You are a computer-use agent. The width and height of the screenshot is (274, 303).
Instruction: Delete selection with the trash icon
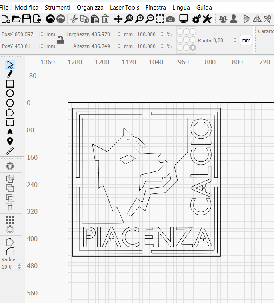pyautogui.click(x=105, y=19)
